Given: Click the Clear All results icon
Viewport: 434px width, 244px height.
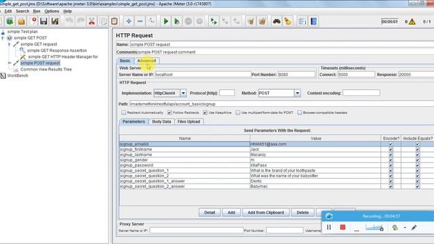Looking at the screenshot, I should point(262,21).
